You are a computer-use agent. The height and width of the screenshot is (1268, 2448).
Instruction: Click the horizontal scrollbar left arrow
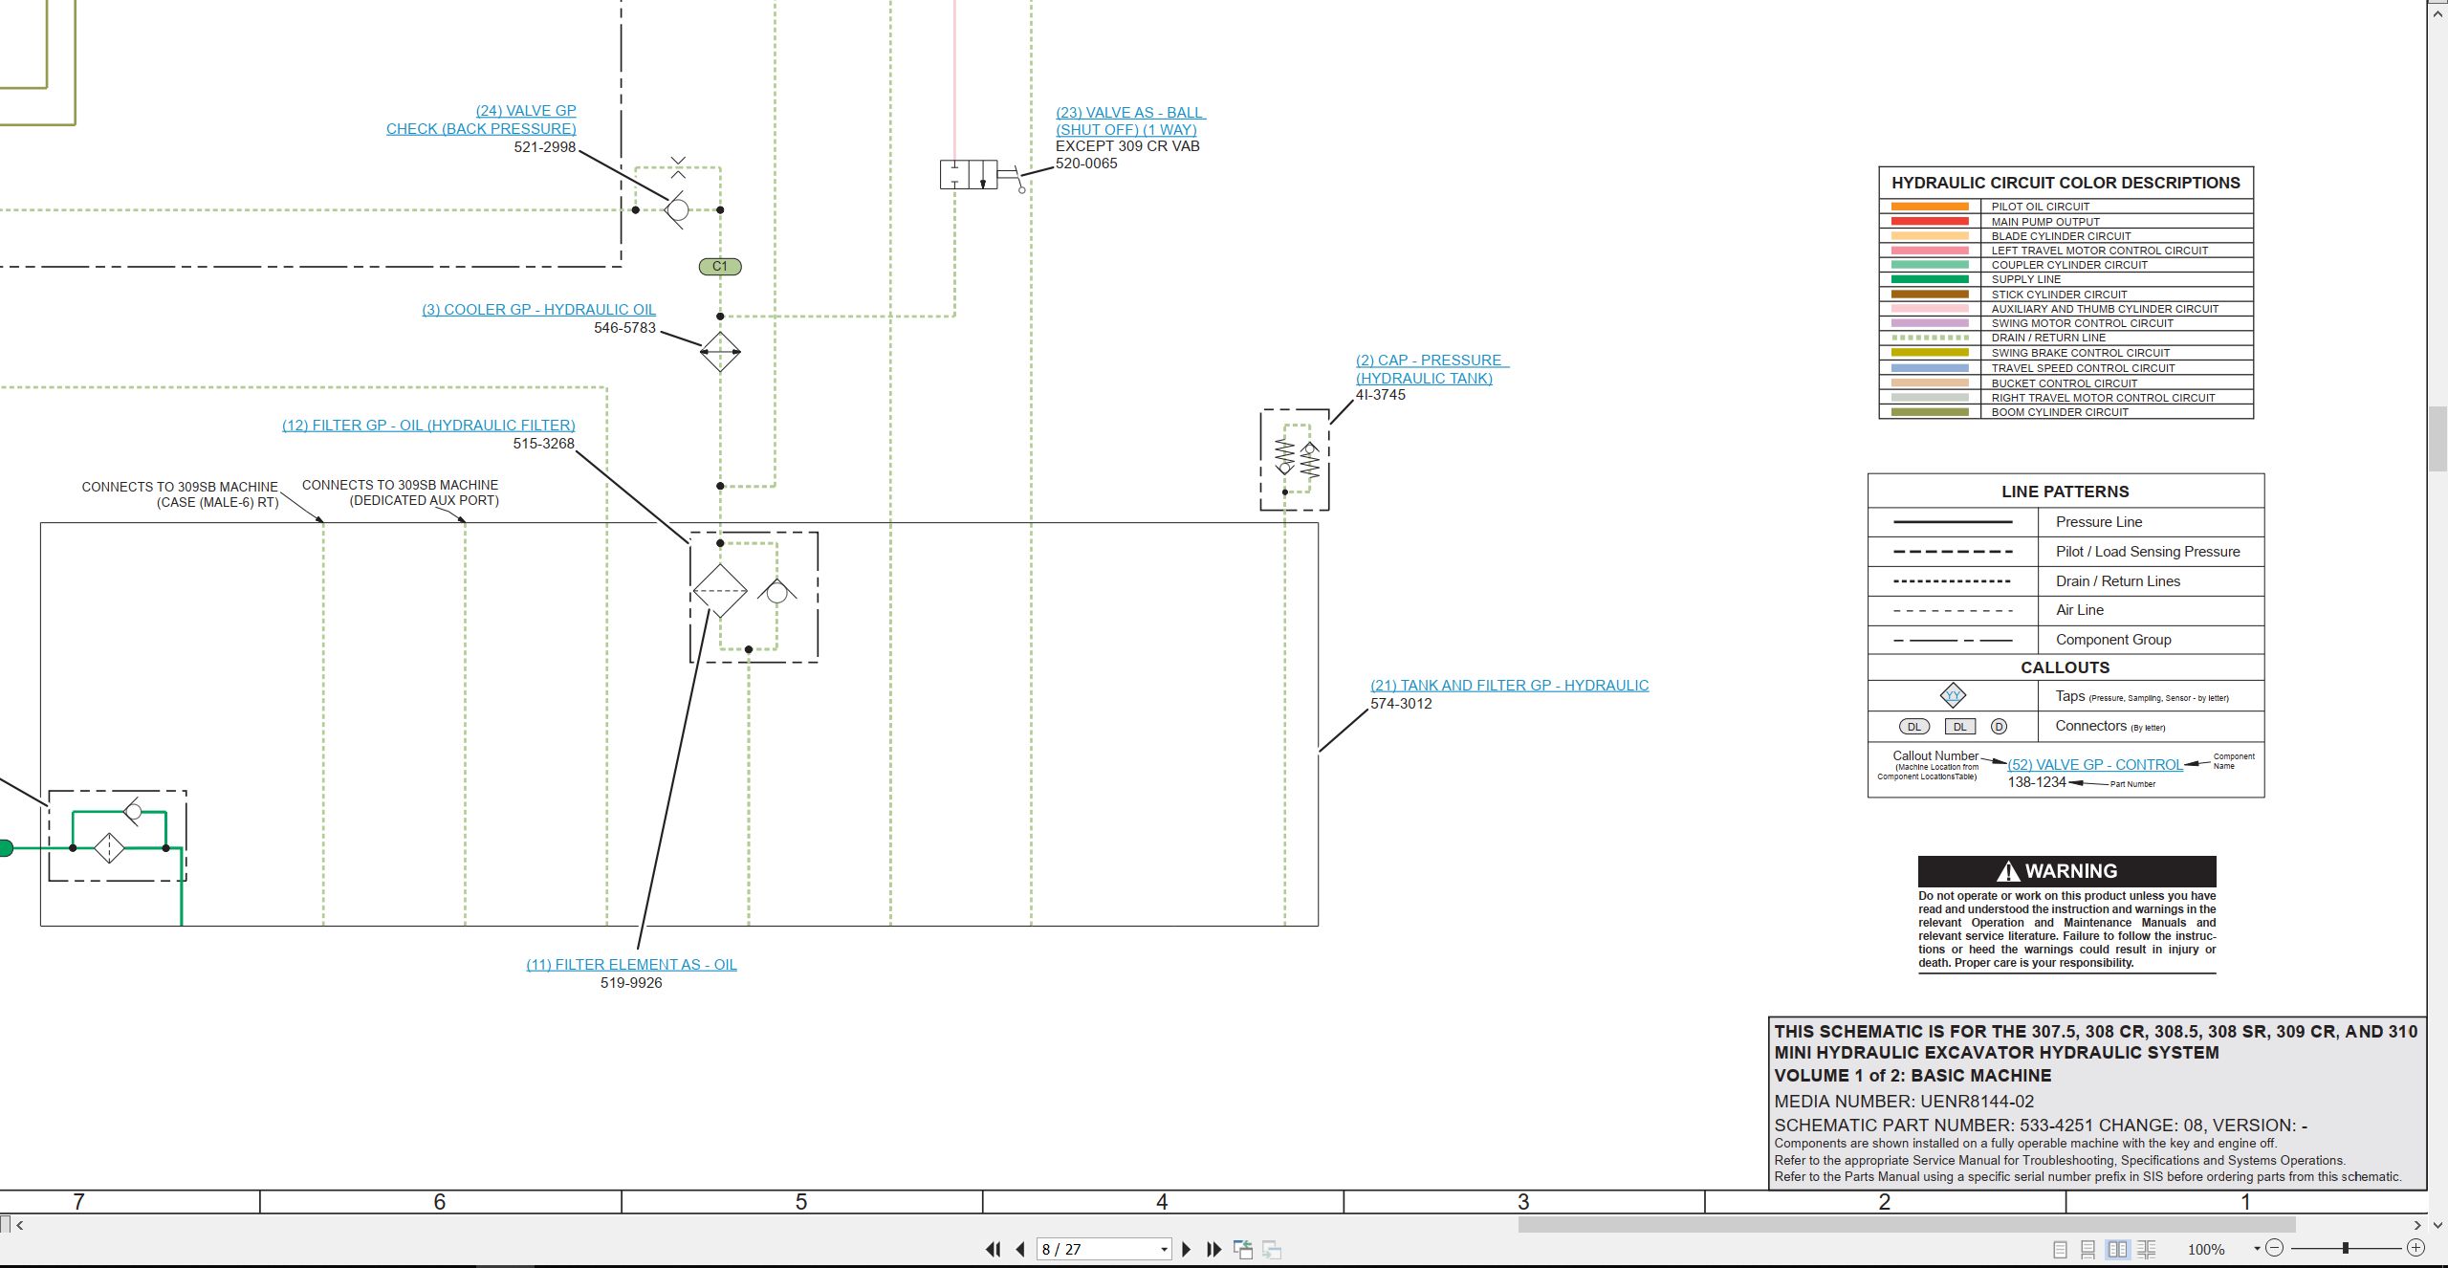pyautogui.click(x=19, y=1225)
